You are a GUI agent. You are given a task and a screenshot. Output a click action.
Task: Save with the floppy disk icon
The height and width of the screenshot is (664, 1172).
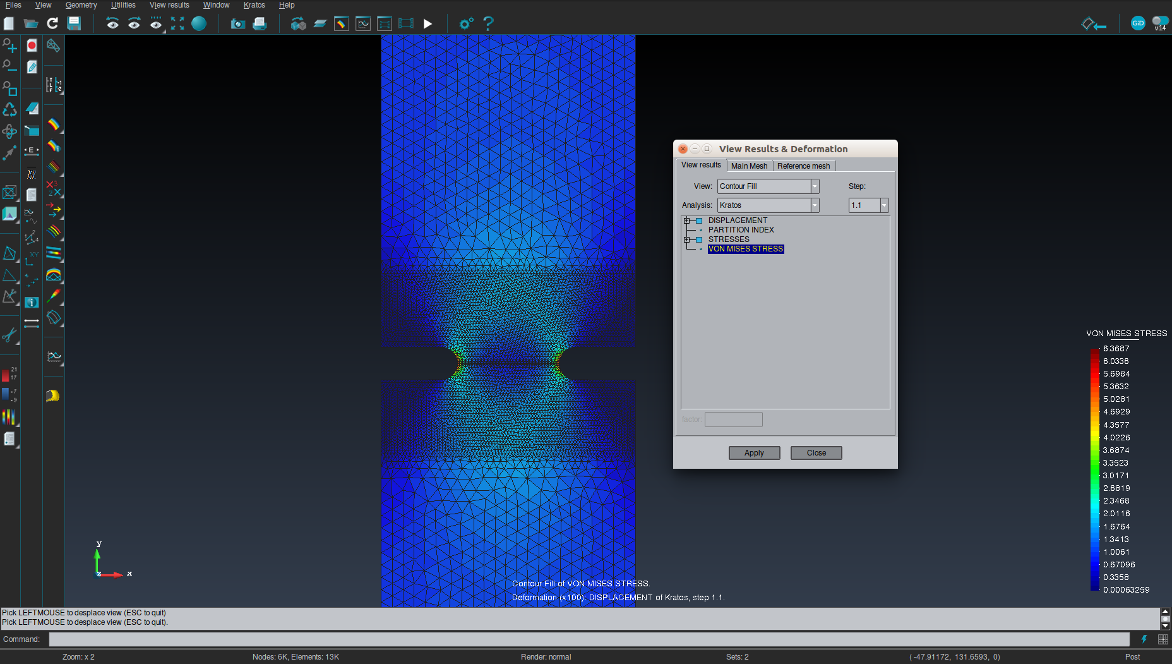[74, 23]
